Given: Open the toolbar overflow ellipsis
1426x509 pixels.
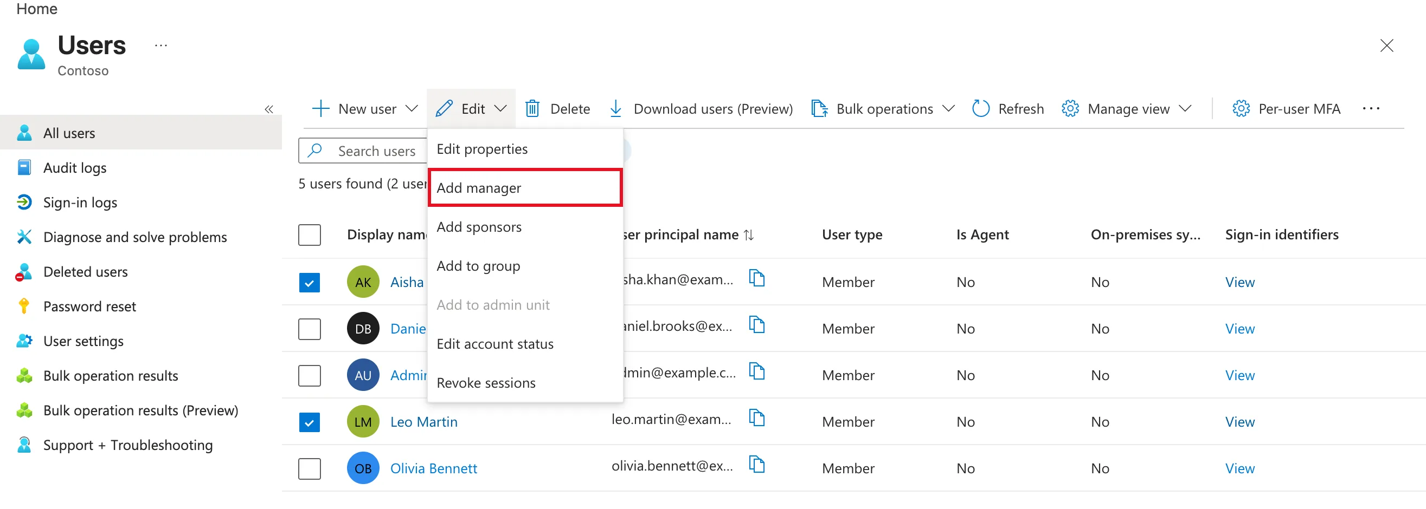Looking at the screenshot, I should click(x=1371, y=109).
